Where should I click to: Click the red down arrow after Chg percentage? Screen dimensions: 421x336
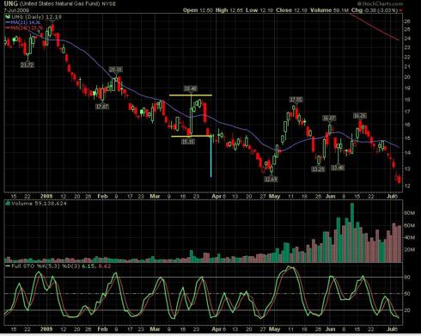[400, 10]
